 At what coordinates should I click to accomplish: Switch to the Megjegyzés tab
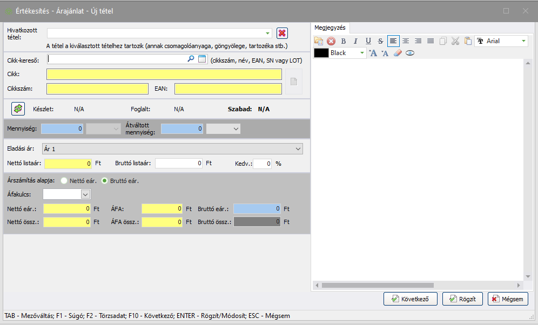point(330,28)
